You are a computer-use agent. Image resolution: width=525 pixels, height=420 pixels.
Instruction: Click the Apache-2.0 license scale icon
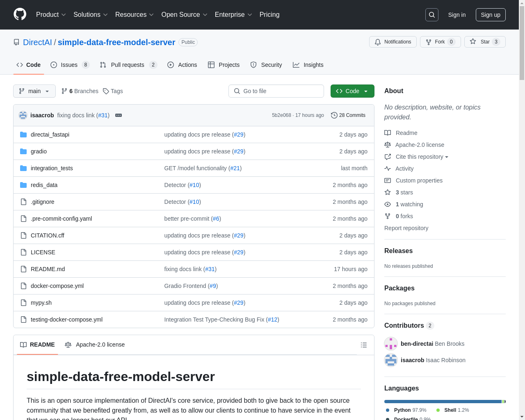388,145
